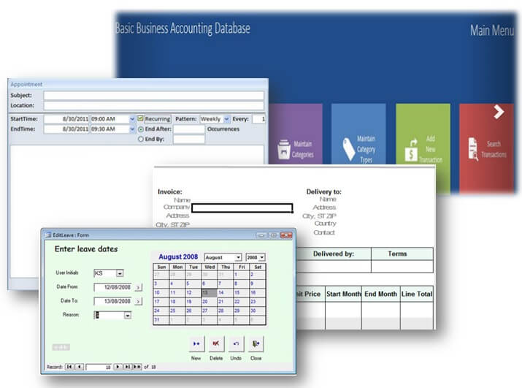Click the StartTime date field 8/30/2011
Viewport: 522px width, 388px height.
[x=66, y=119]
